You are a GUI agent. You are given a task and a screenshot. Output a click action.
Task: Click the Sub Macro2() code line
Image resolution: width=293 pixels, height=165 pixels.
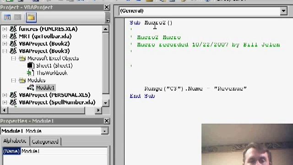[151, 23]
